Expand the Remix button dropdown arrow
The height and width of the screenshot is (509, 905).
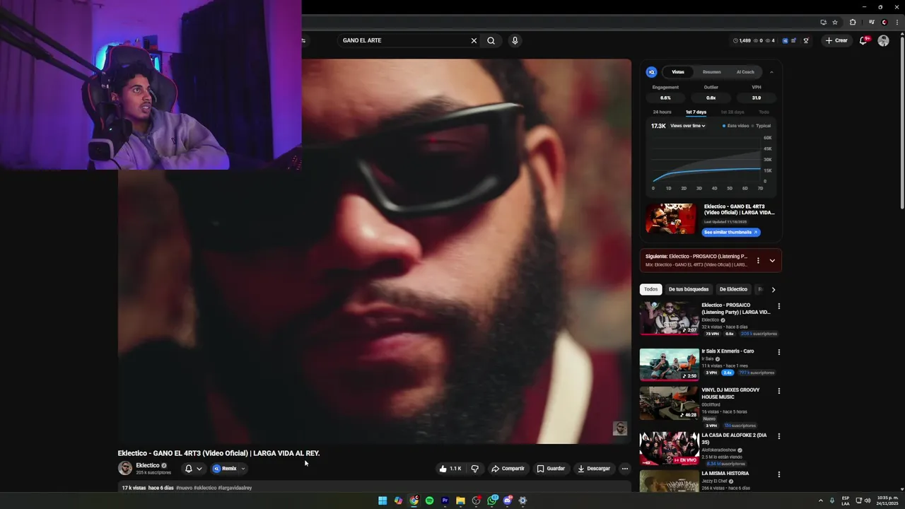pos(243,468)
